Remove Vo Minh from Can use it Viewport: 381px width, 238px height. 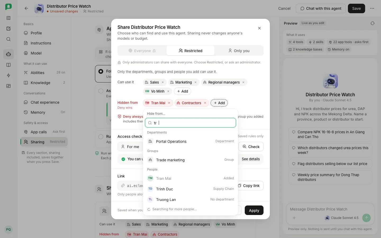[x=168, y=91]
